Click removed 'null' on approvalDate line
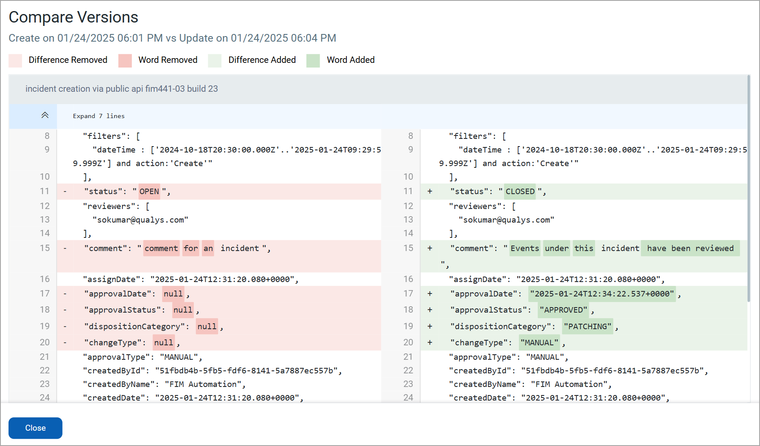 (173, 294)
